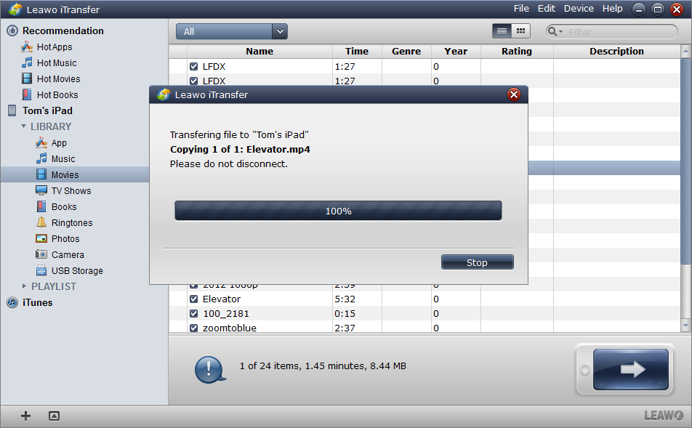Click the vertical scrollbar thumb
Screen dimensions: 692x428
click(685, 161)
